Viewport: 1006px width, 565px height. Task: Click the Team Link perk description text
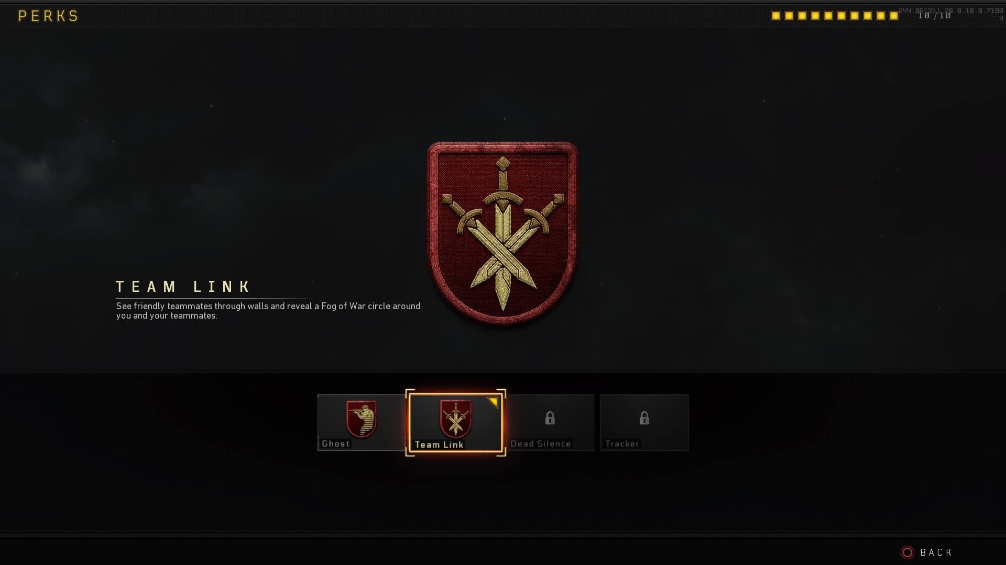(x=268, y=311)
